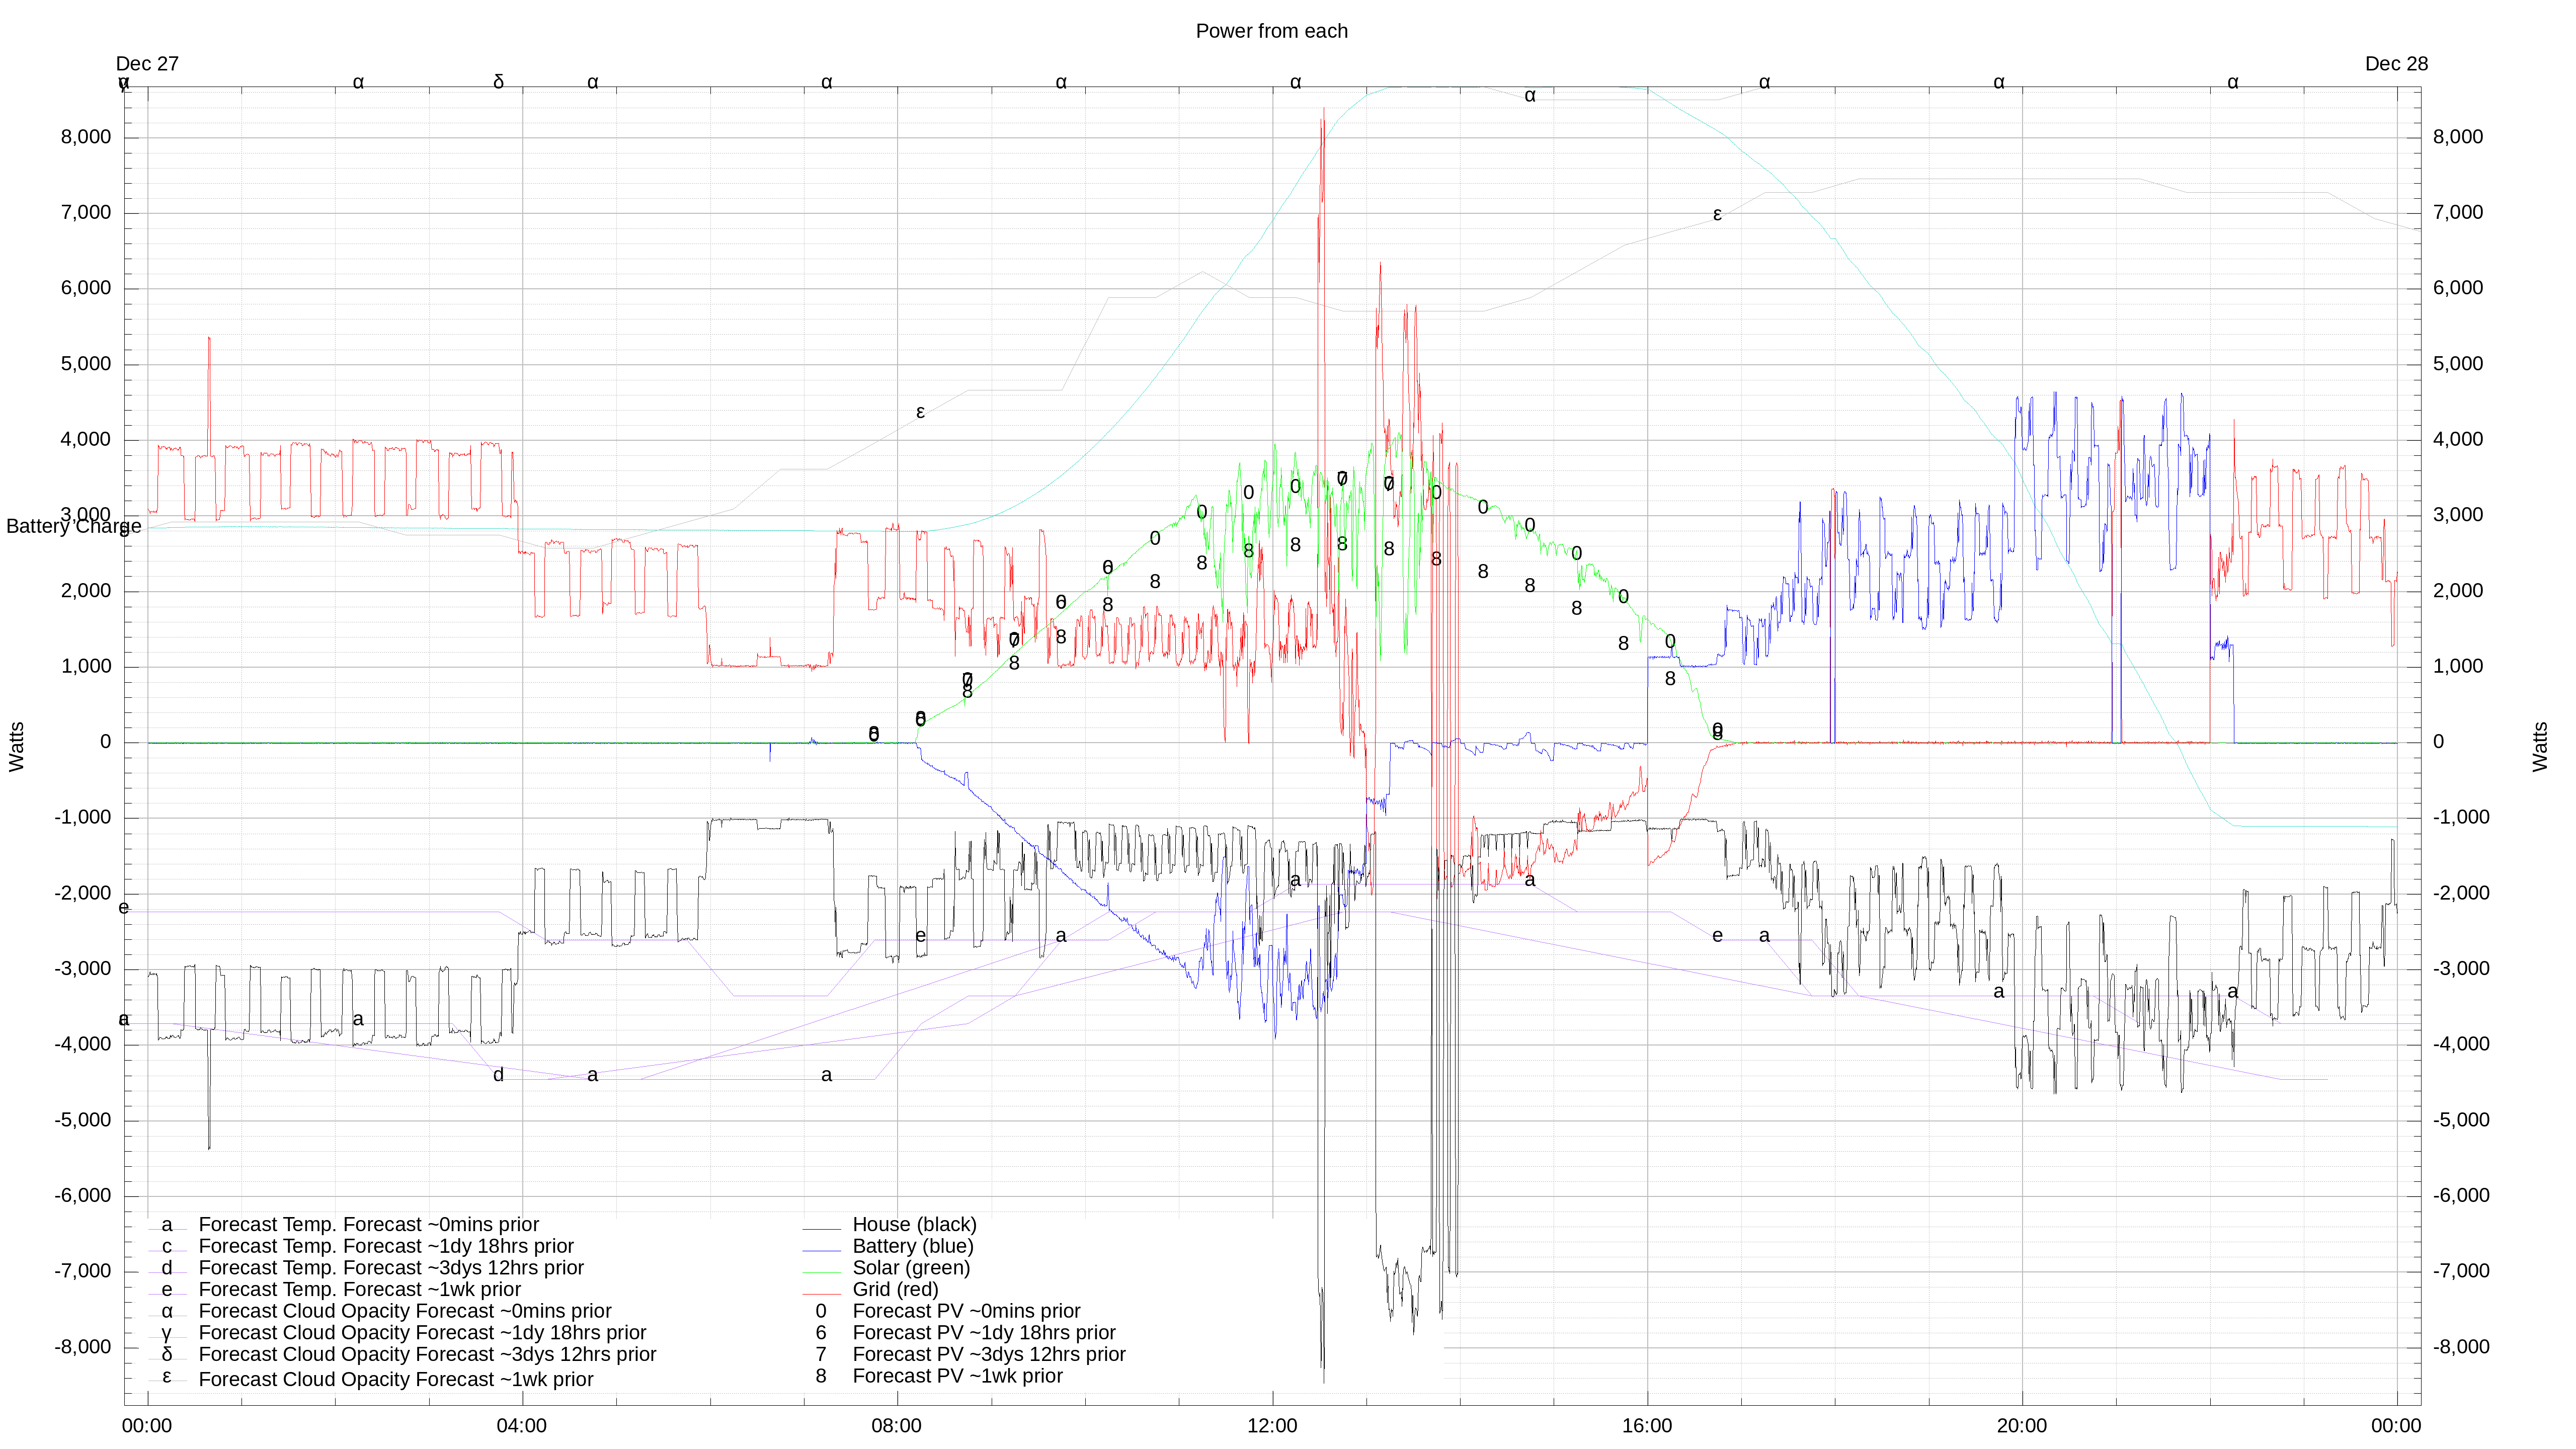The image size is (2576, 1449).
Task: Click the 'd' temperature marker near 04:00
Action: [499, 1075]
